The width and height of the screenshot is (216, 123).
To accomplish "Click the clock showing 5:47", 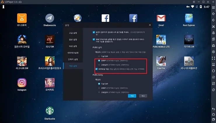I will pyautogui.click(x=206, y=7).
